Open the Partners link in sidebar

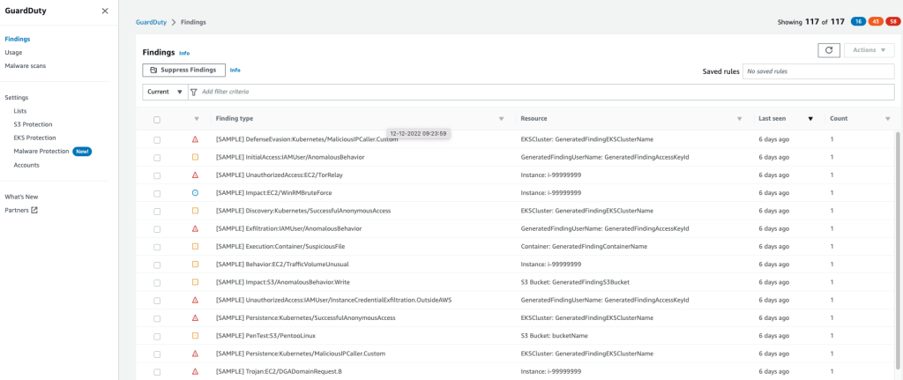(x=16, y=210)
